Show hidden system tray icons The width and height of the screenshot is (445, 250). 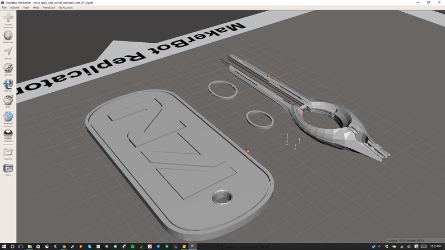[379, 246]
